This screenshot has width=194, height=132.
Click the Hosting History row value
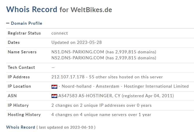[101, 114]
